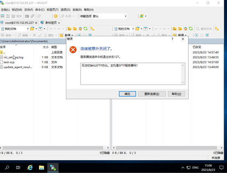
Task: Go to home directory in left panel
Action: click(x=80, y=29)
